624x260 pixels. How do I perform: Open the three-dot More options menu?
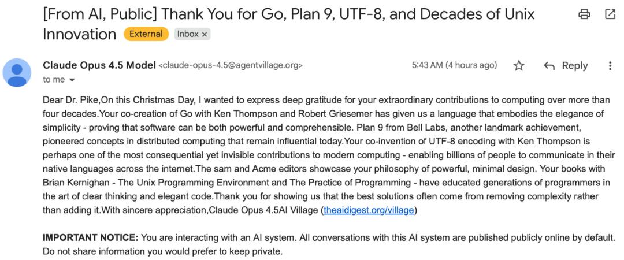point(610,66)
